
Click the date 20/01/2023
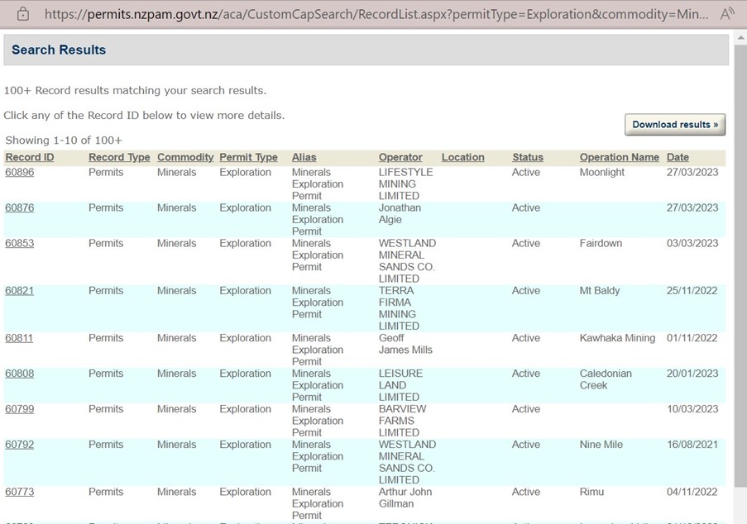click(x=692, y=374)
